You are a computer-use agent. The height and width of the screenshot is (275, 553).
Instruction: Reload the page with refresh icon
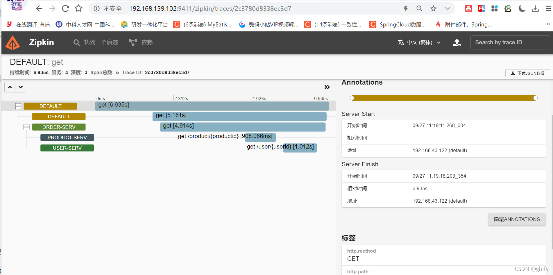coord(65,8)
